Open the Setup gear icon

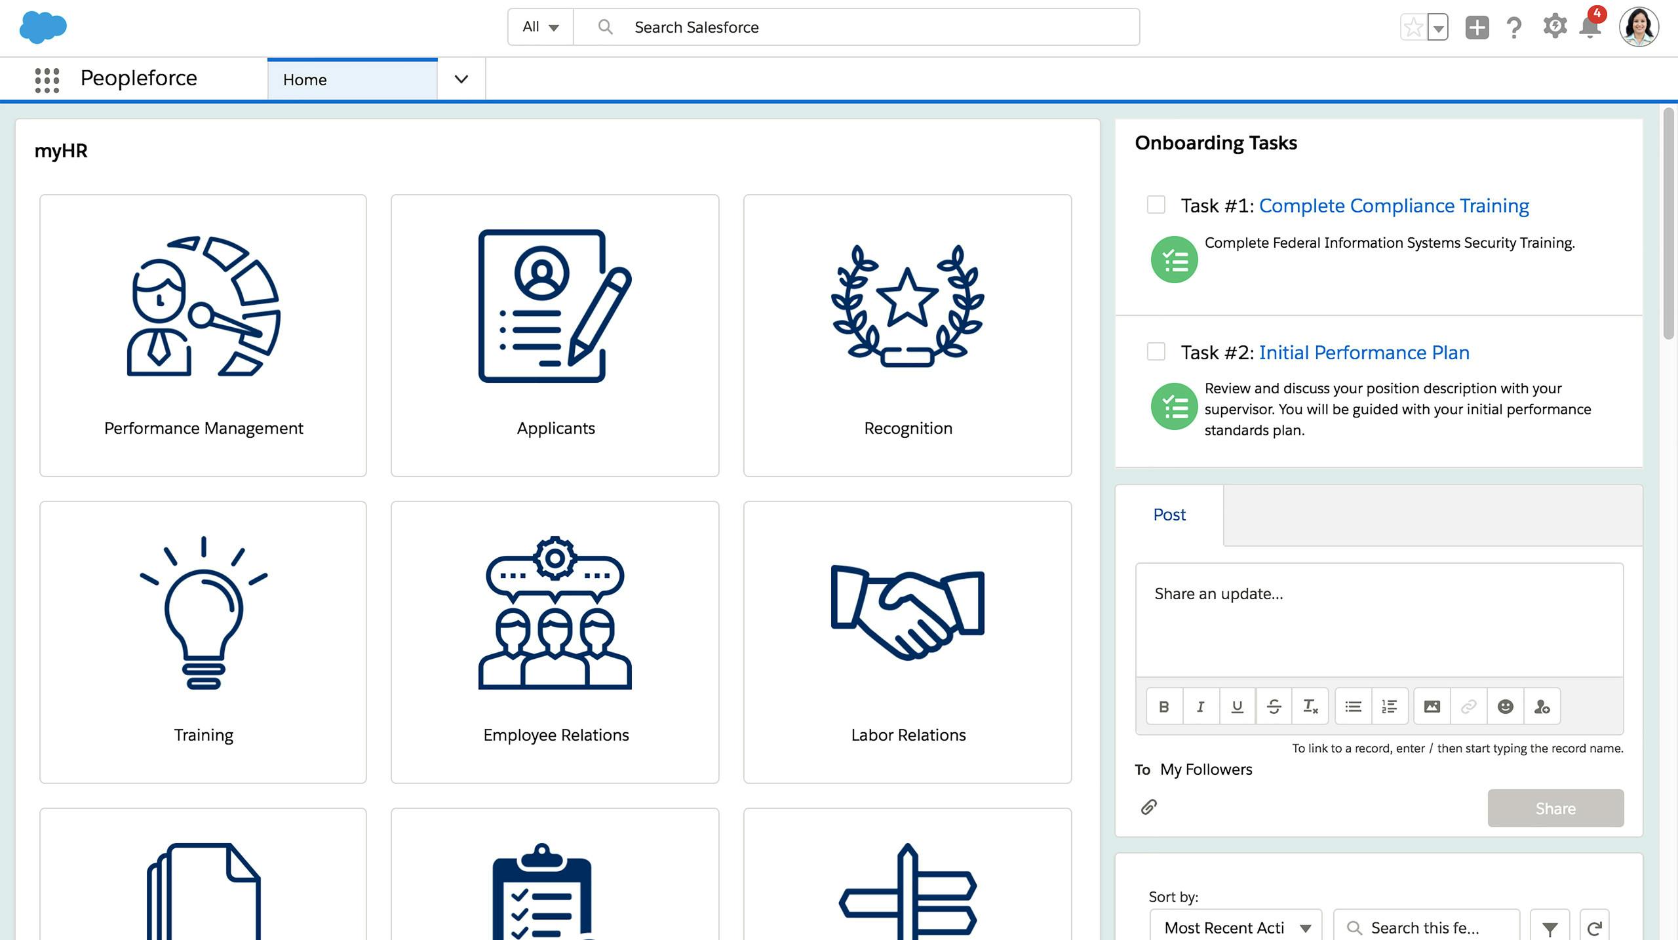1555,26
